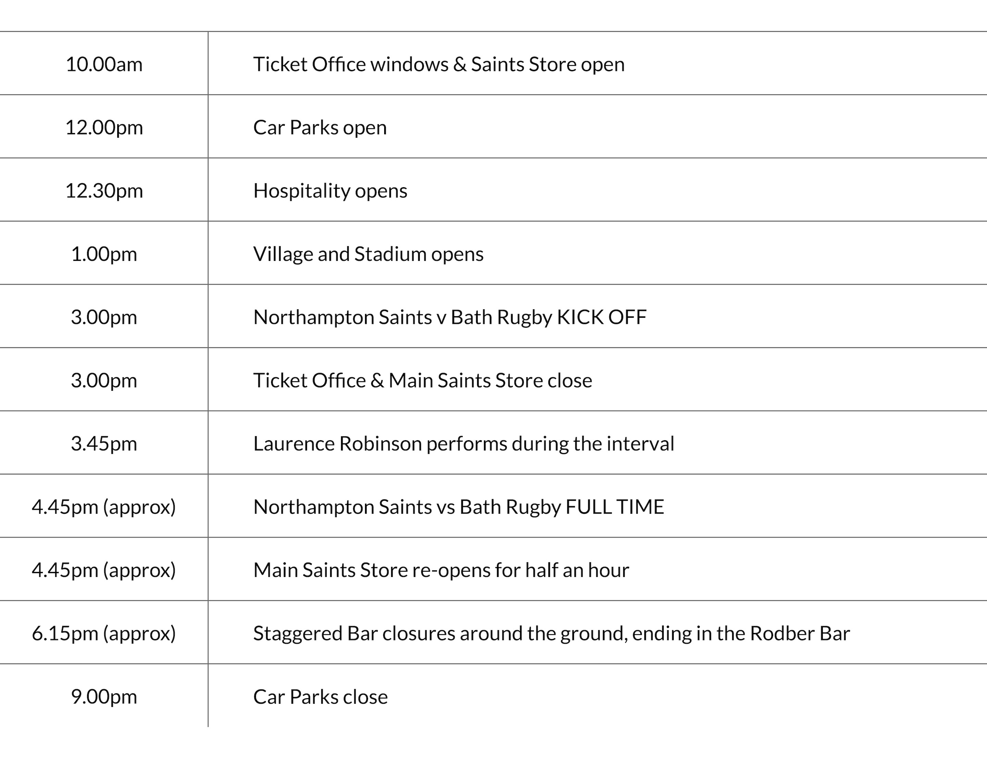The height and width of the screenshot is (758, 987).
Task: Click the 10.00am time cell
Action: click(104, 64)
